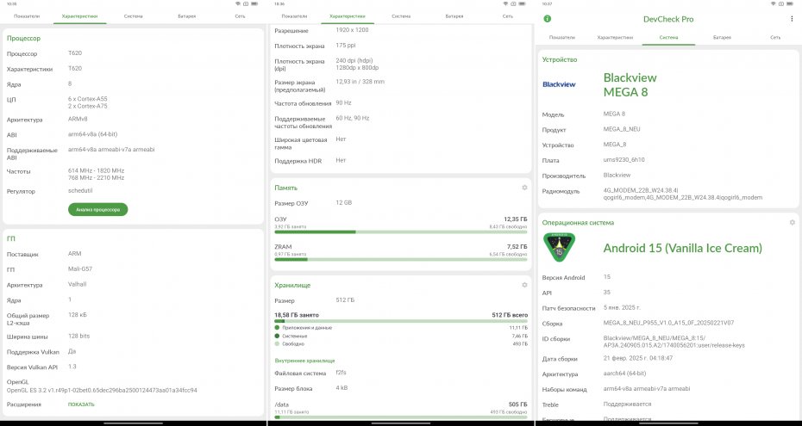The image size is (802, 426).
Task: Tap the Системные storage legend entry
Action: click(291, 336)
